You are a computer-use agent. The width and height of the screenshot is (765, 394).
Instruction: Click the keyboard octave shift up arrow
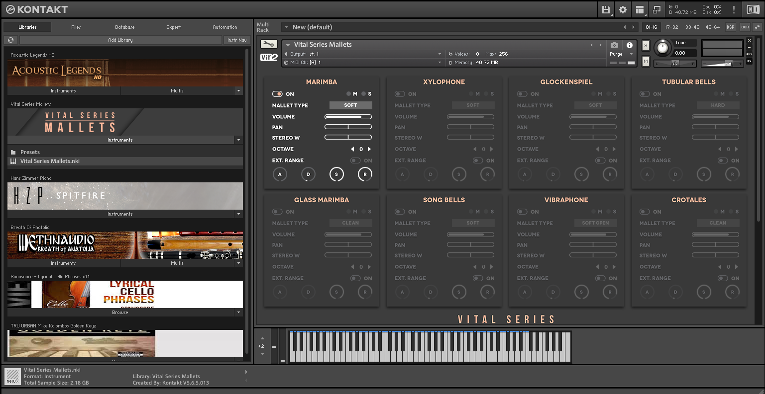pos(262,338)
